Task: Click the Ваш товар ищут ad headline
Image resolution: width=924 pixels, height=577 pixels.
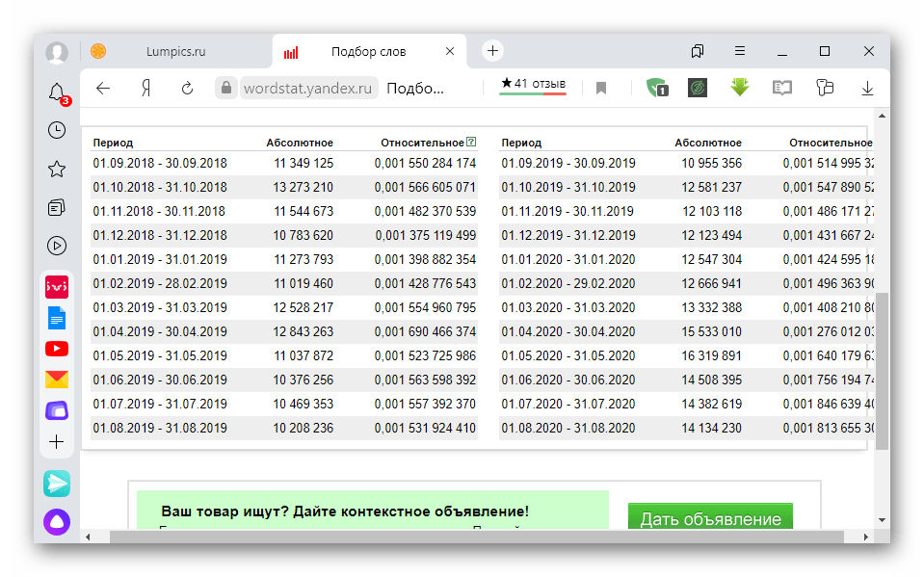Action: 345,511
